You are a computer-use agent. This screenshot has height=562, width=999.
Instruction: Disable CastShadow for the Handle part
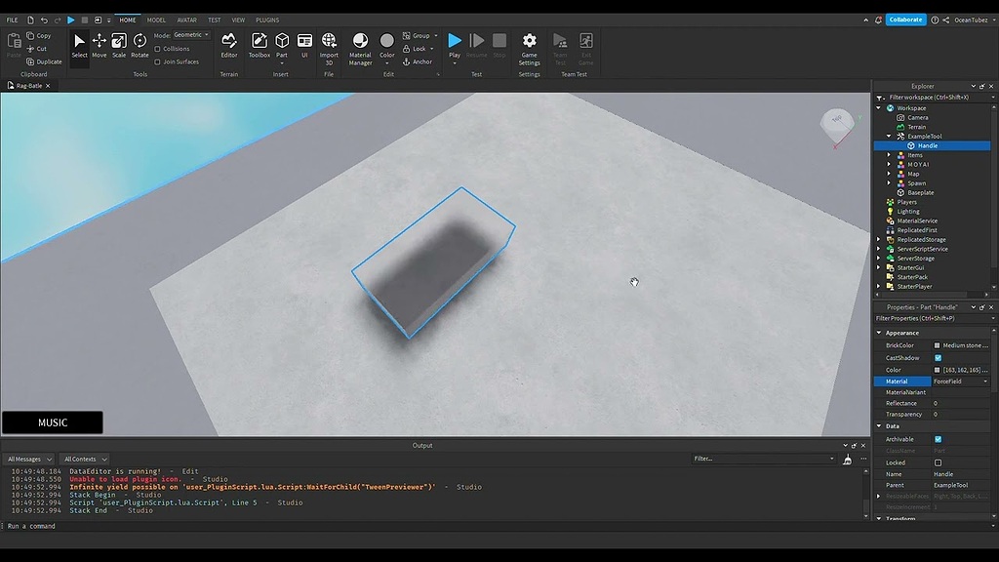click(x=939, y=357)
